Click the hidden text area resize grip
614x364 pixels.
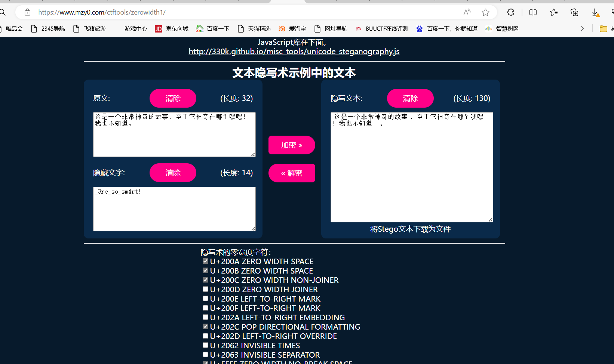coord(253,229)
